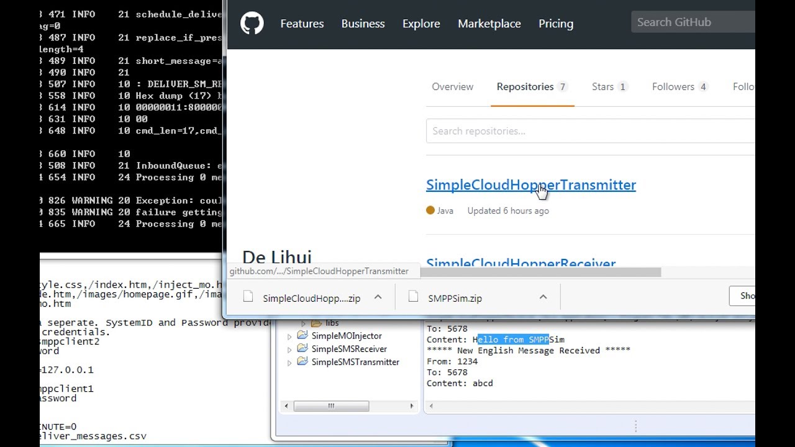Select the SimpleMOInjector project icon
Viewport: 795px width, 447px height.
(302, 335)
